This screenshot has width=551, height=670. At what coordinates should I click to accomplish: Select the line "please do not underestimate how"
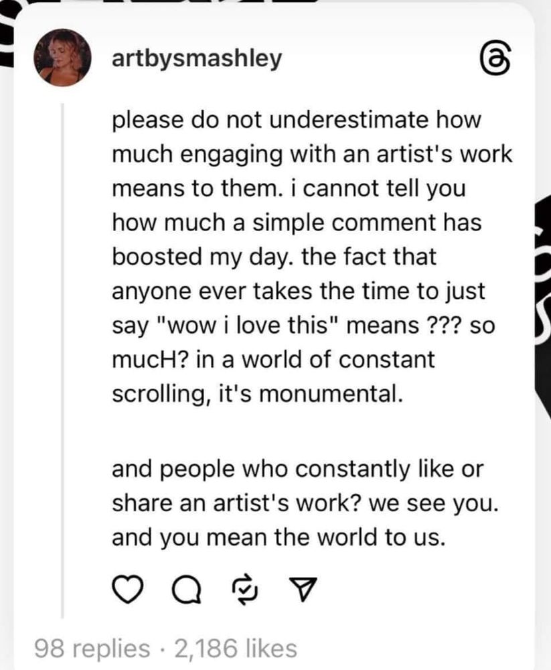tap(297, 120)
